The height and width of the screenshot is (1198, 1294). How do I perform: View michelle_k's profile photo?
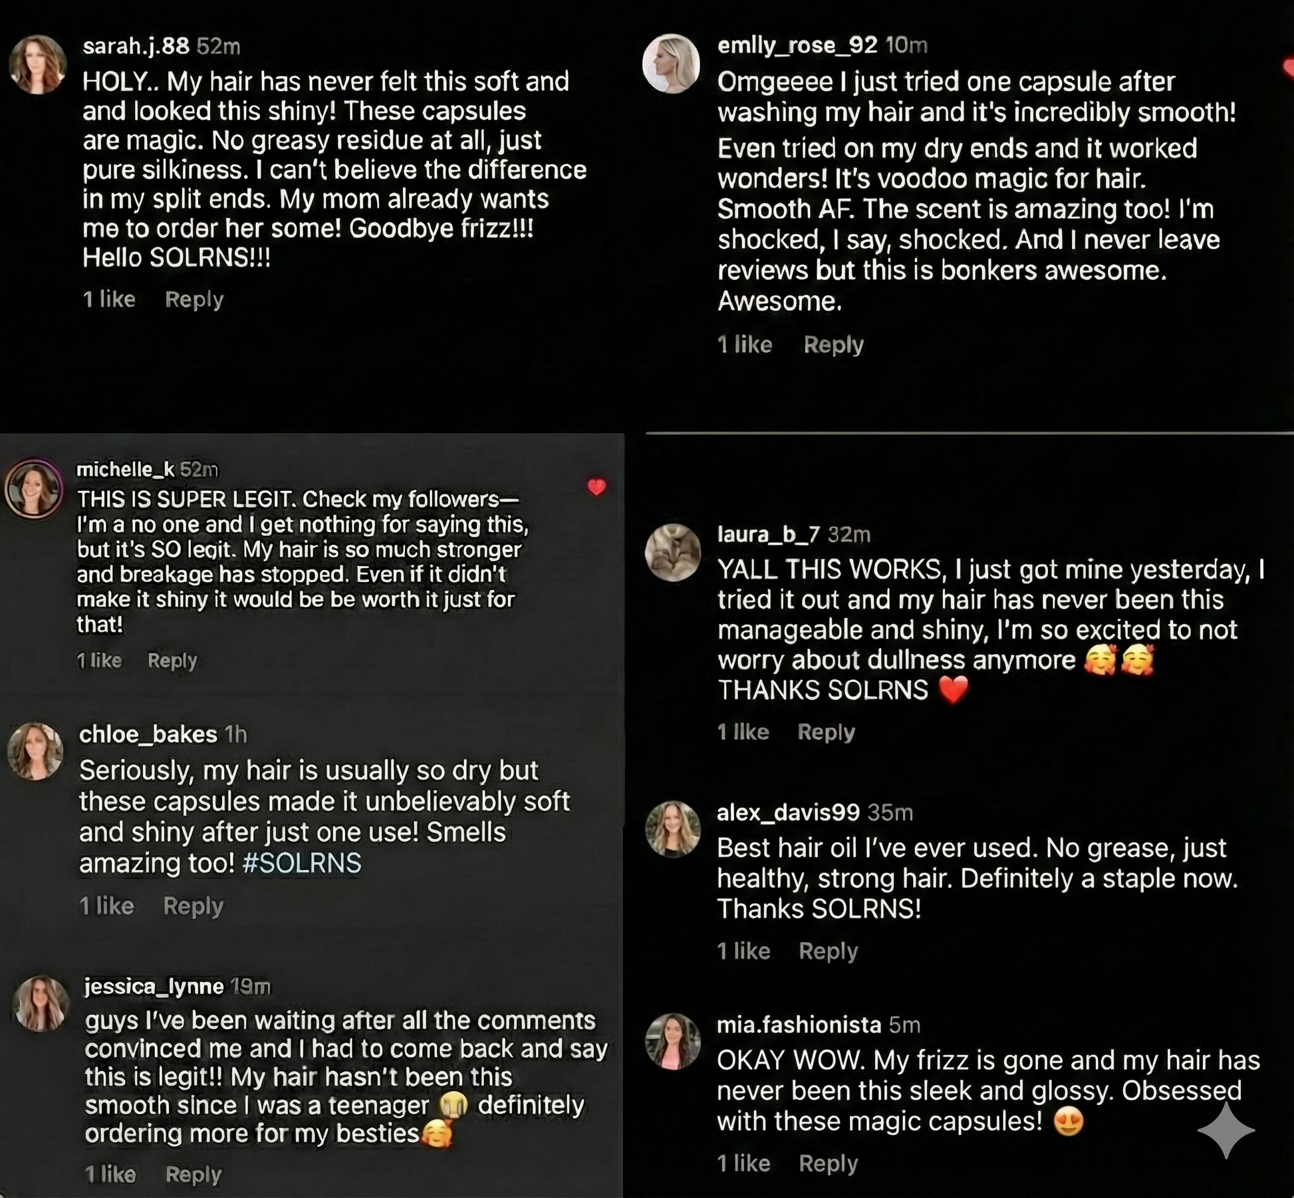click(x=33, y=488)
